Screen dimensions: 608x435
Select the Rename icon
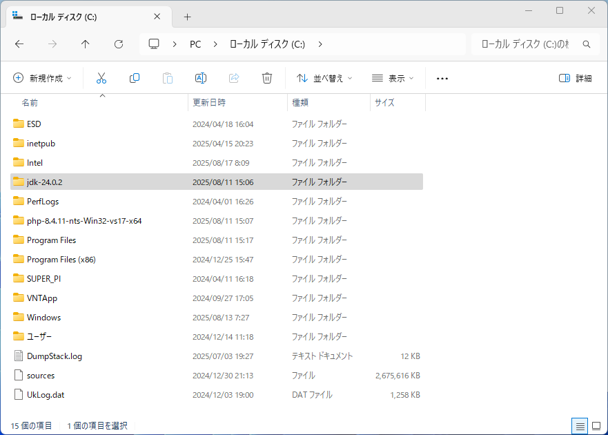pos(201,78)
